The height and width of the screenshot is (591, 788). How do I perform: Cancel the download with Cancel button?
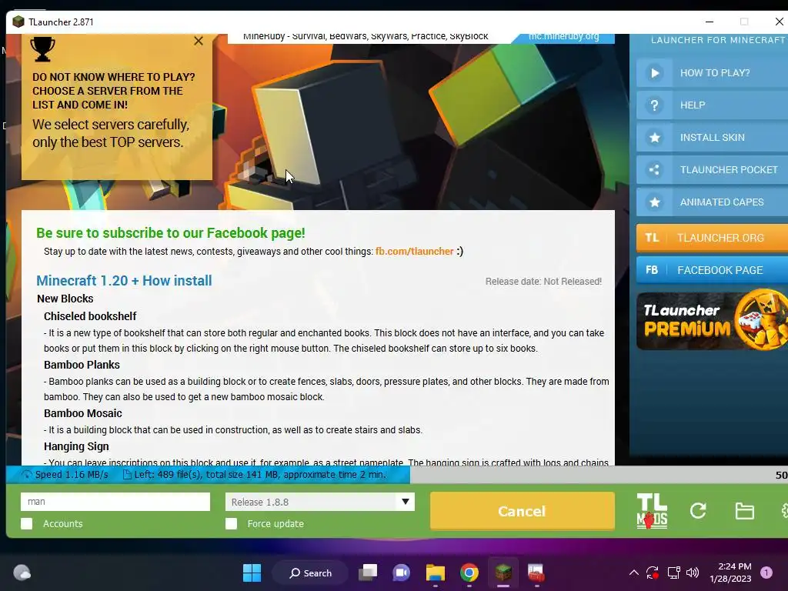pyautogui.click(x=523, y=511)
